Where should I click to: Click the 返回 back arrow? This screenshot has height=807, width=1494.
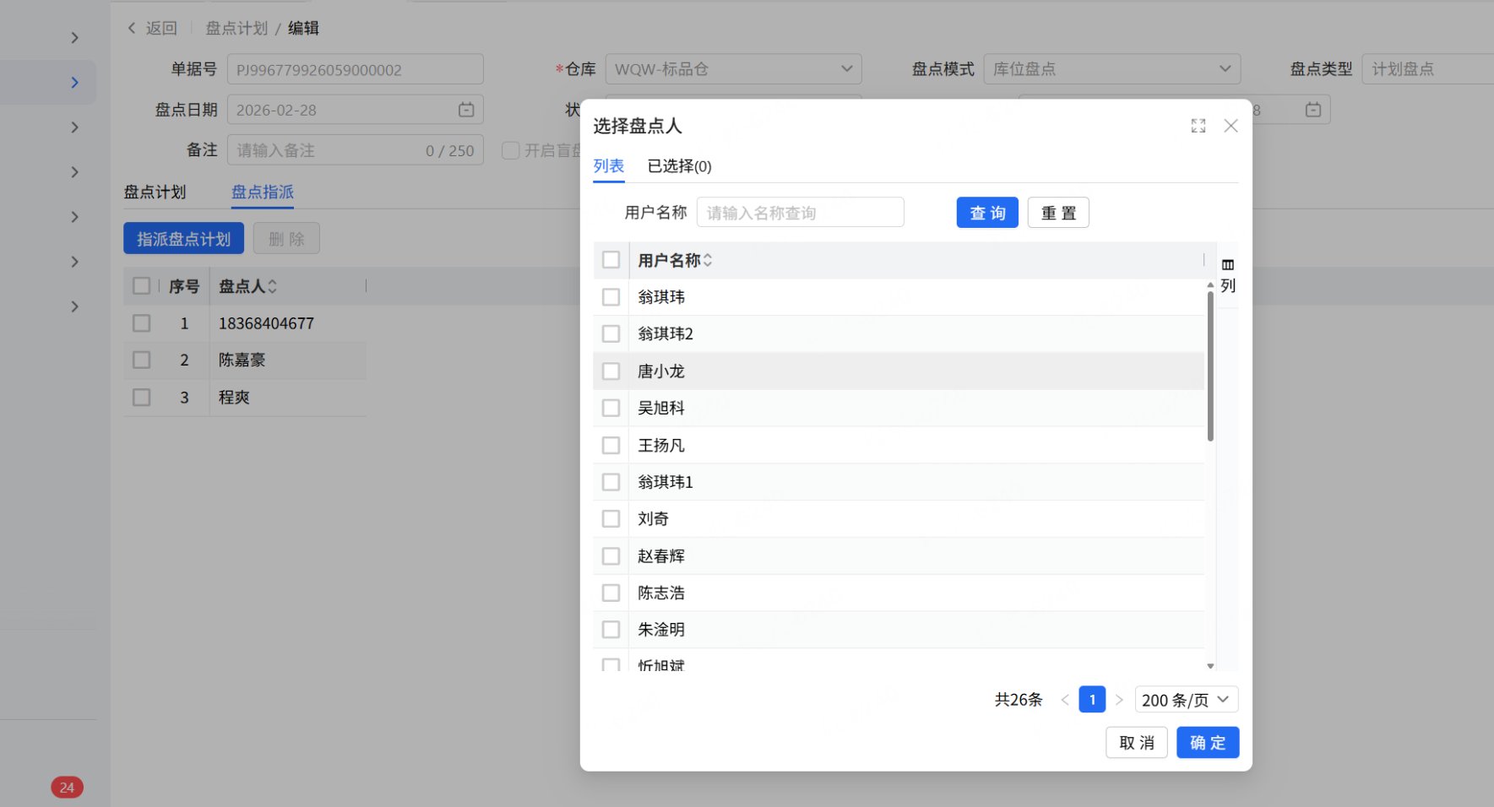(133, 28)
